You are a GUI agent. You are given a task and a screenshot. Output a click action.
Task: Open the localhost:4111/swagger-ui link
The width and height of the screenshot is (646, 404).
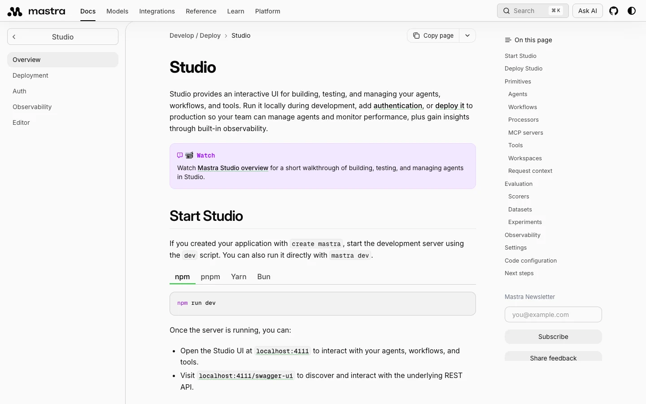tap(246, 376)
